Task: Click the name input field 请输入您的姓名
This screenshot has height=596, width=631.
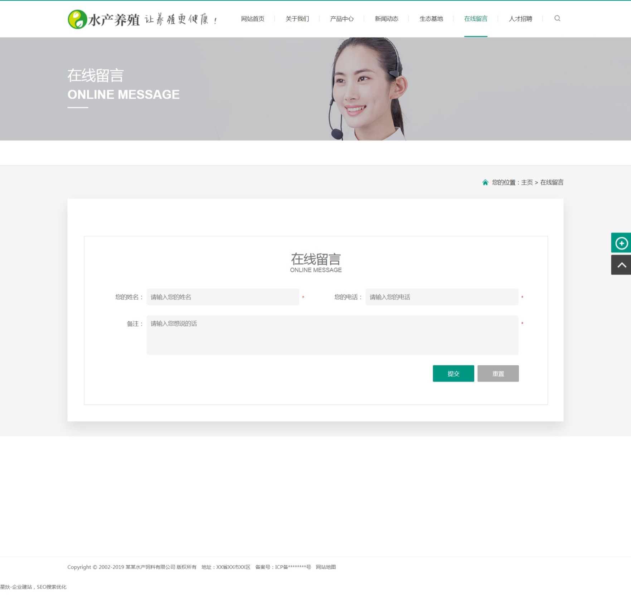Action: click(x=222, y=297)
